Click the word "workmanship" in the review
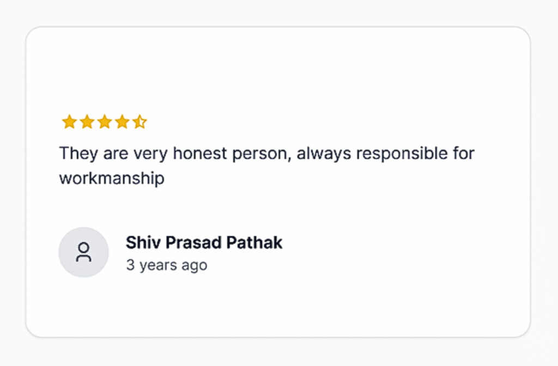 (112, 178)
